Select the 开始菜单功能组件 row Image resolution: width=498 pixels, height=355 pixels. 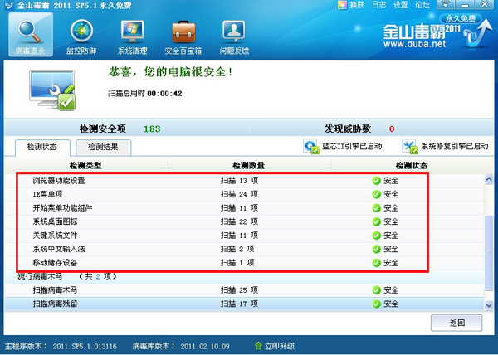[244, 208]
